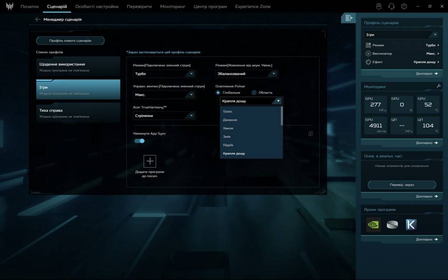Open the headset support icon
This screenshot has height=280, width=448.
point(392,7)
